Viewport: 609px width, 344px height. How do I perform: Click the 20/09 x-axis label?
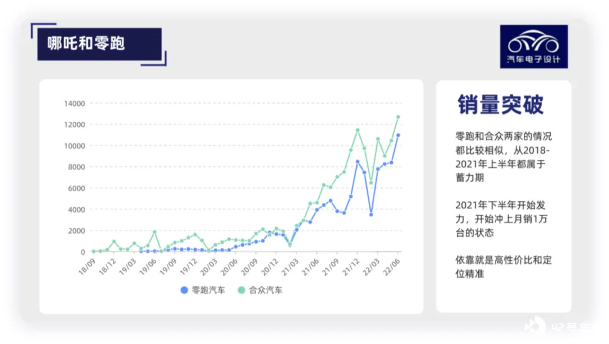[x=249, y=267]
